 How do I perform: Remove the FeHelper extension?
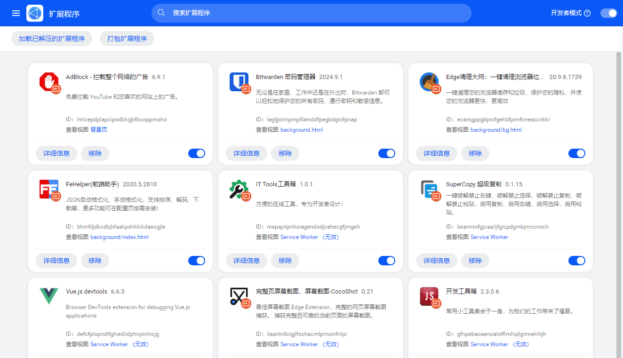95,261
